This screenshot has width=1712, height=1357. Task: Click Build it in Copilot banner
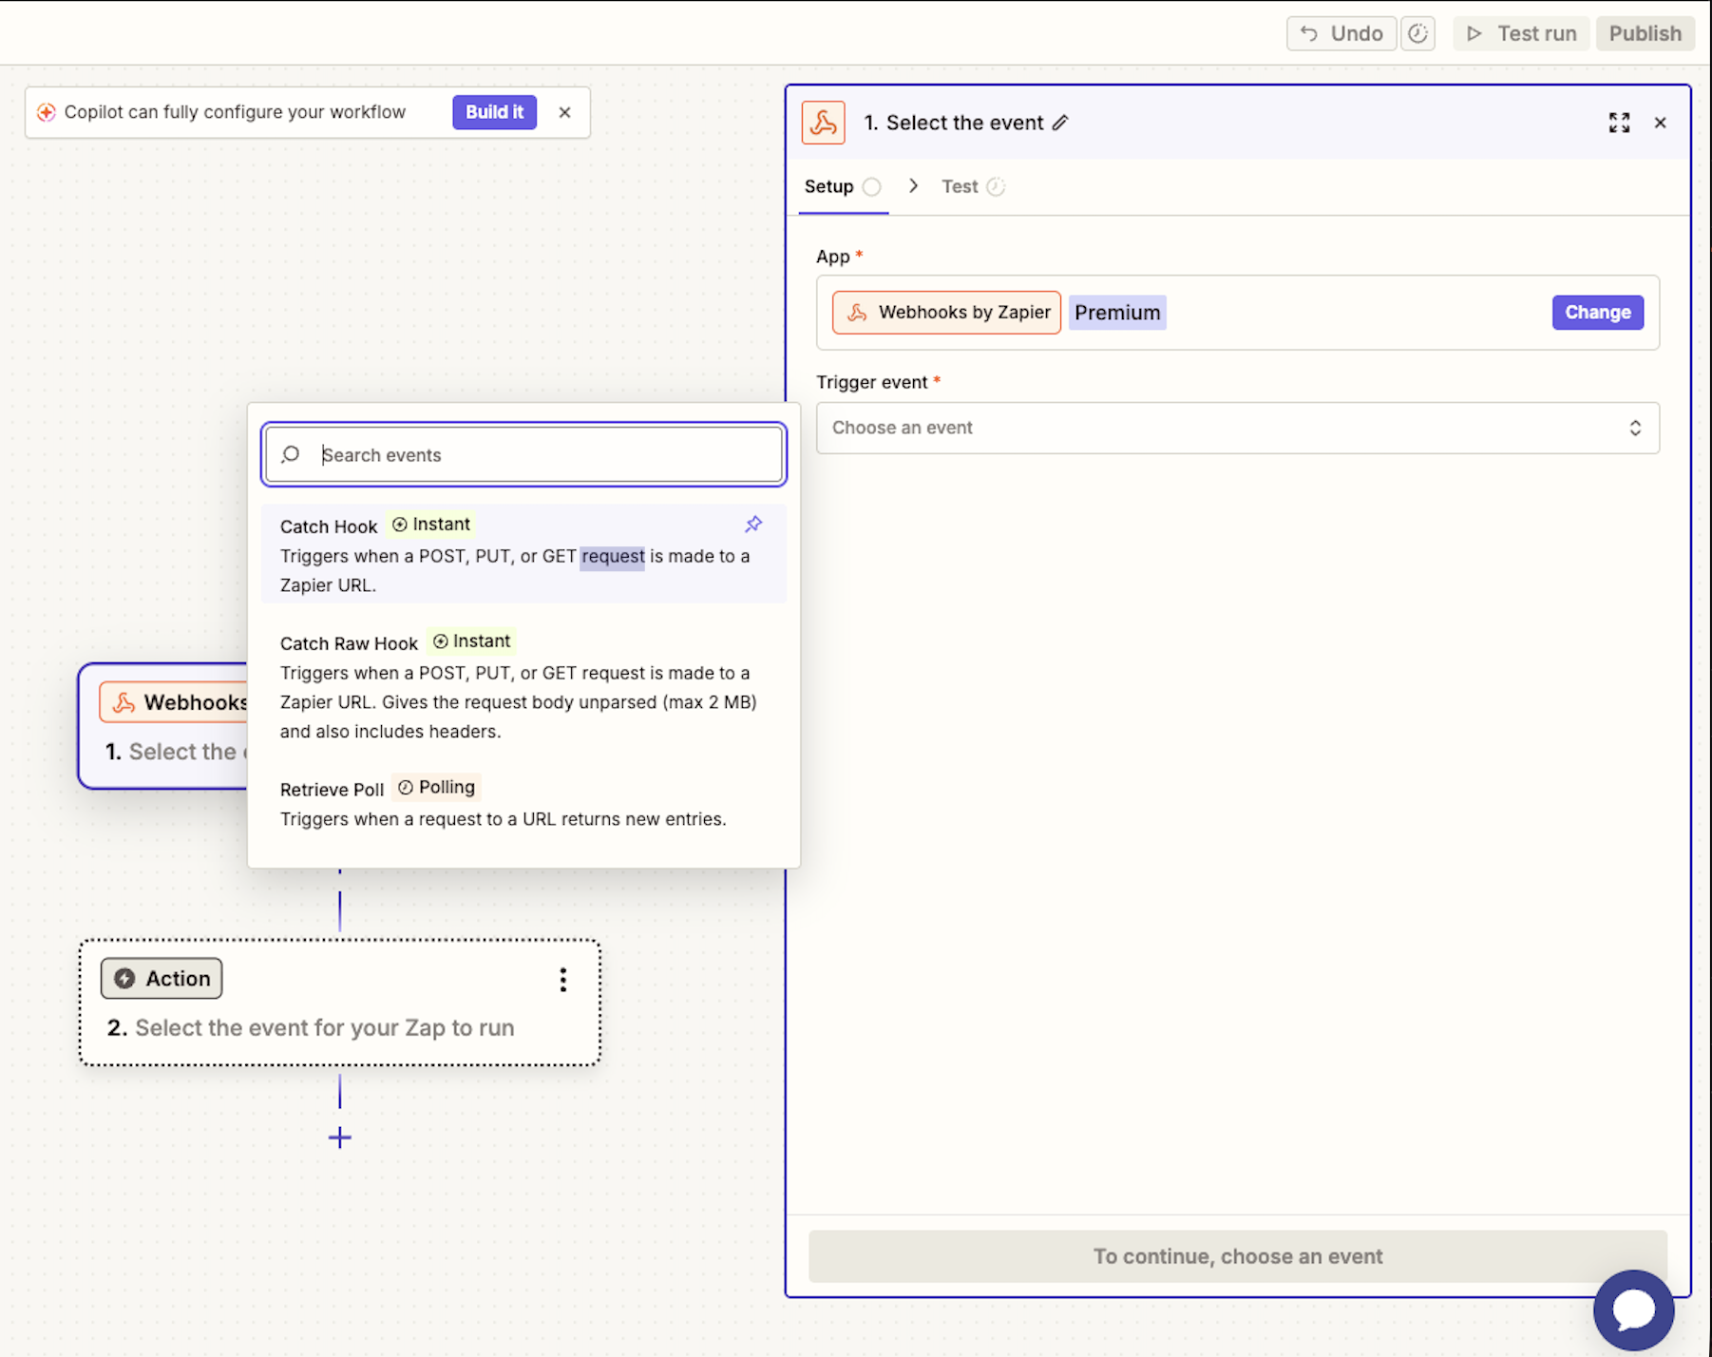(x=494, y=112)
